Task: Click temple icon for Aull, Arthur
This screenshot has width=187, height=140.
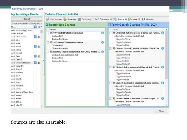Action: [x=39, y=46]
